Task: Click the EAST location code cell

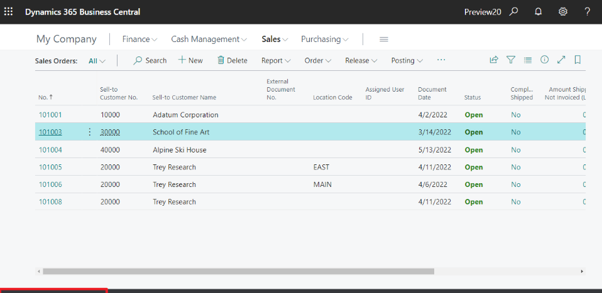Action: [321, 167]
